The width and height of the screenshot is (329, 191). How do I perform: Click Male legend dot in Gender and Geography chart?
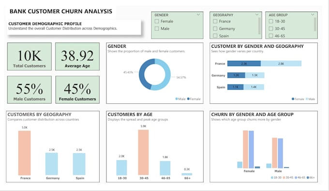click(307, 99)
